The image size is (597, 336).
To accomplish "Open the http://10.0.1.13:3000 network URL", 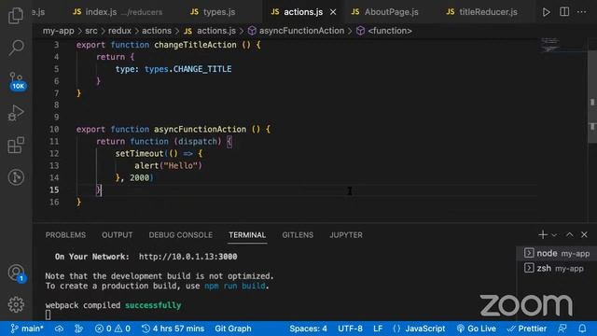I will [188, 257].
